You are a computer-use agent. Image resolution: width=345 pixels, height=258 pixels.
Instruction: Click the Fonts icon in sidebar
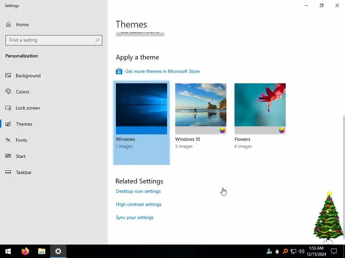click(8, 140)
